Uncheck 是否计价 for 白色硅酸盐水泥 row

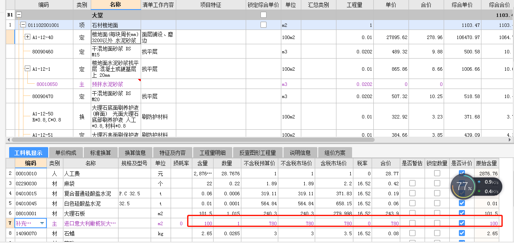pyautogui.click(x=461, y=204)
